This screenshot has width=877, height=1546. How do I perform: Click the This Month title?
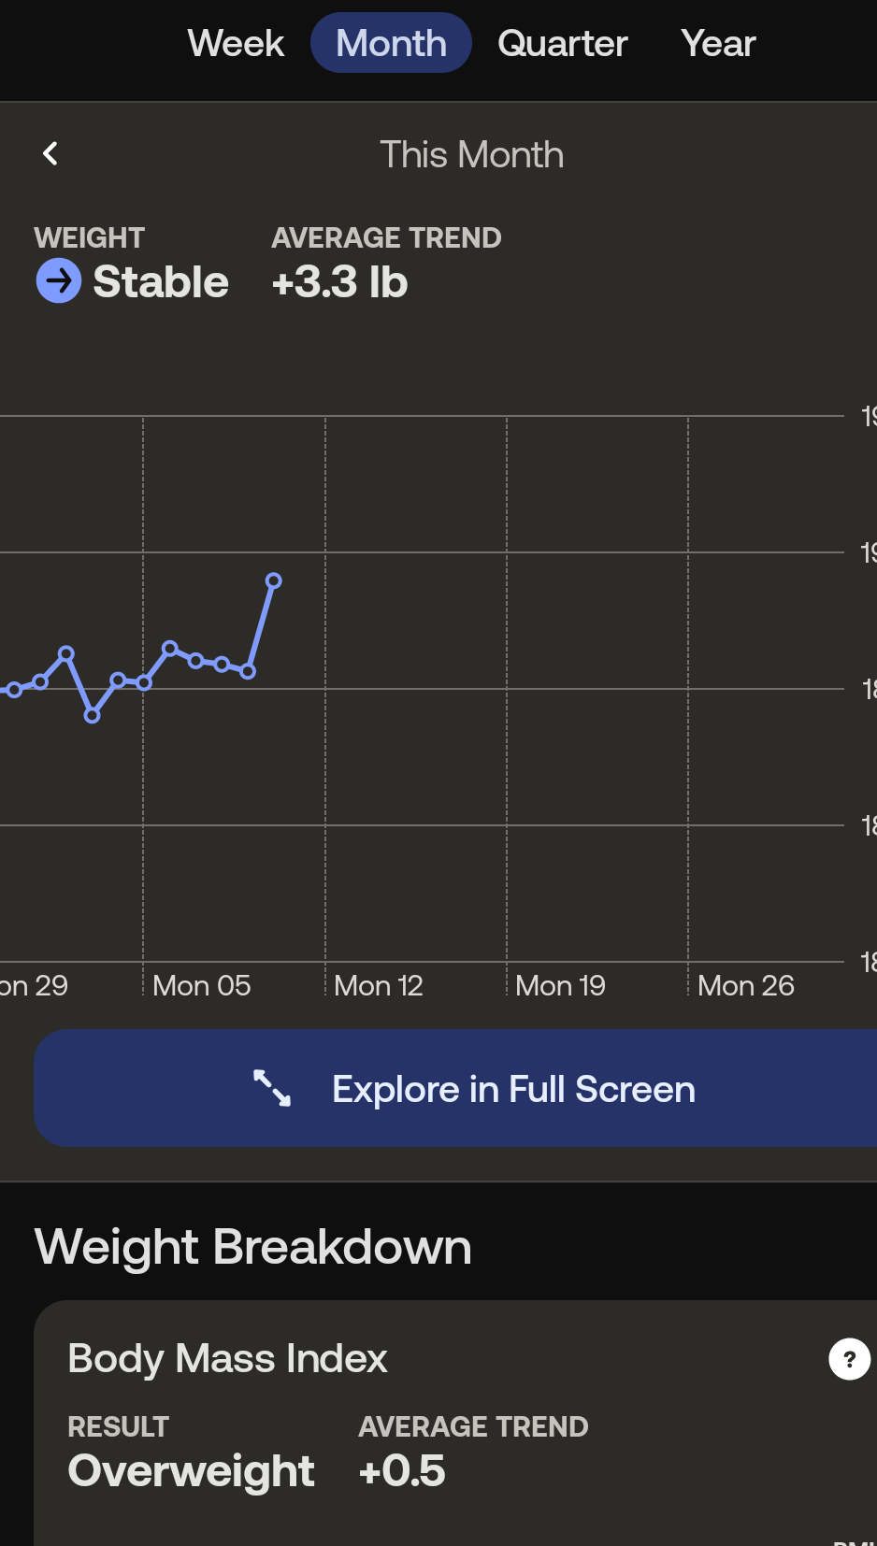coord(471,154)
